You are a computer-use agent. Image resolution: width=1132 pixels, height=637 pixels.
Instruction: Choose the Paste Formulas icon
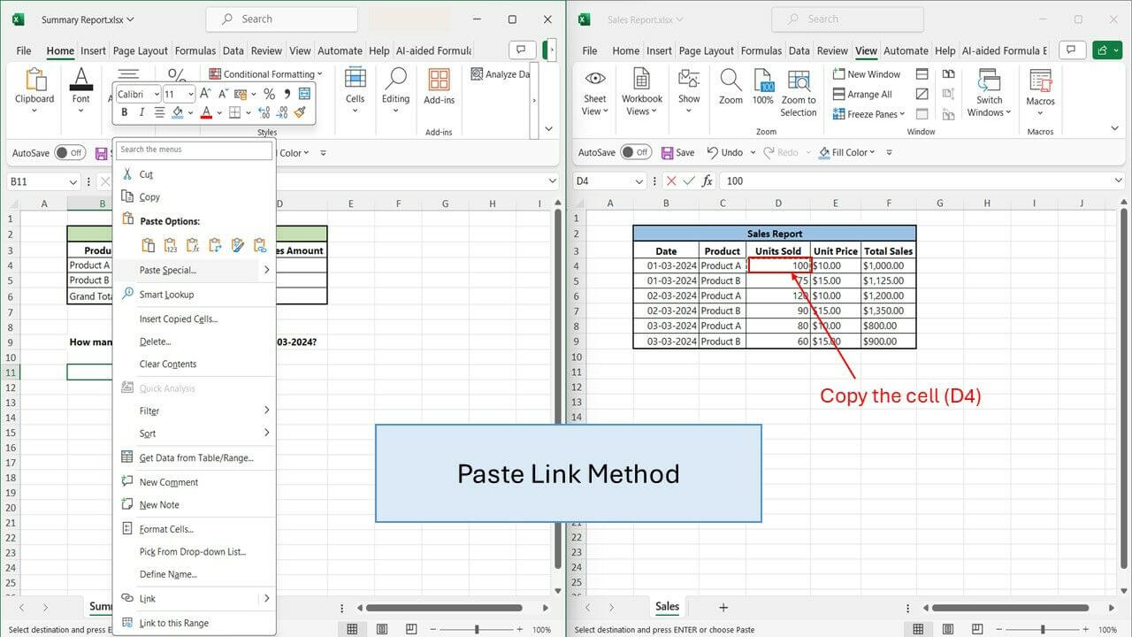point(193,244)
